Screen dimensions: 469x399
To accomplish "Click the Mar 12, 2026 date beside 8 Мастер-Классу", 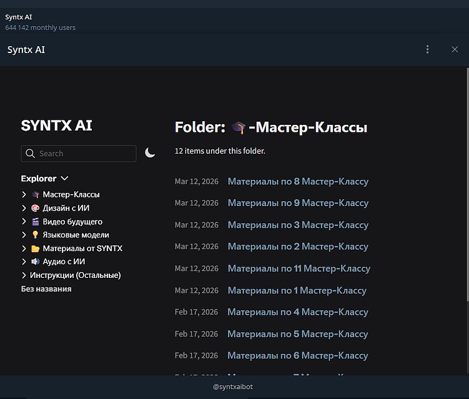I will click(x=197, y=182).
